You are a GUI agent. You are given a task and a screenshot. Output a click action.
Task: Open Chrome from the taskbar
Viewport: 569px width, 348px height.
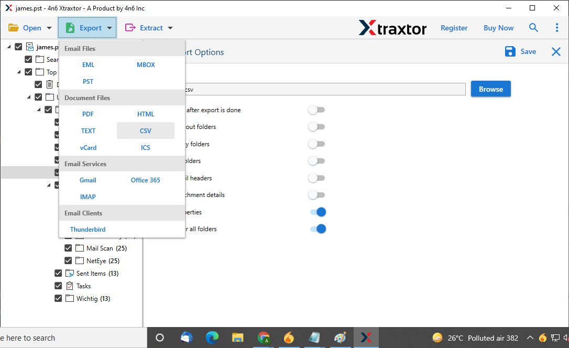click(x=264, y=338)
